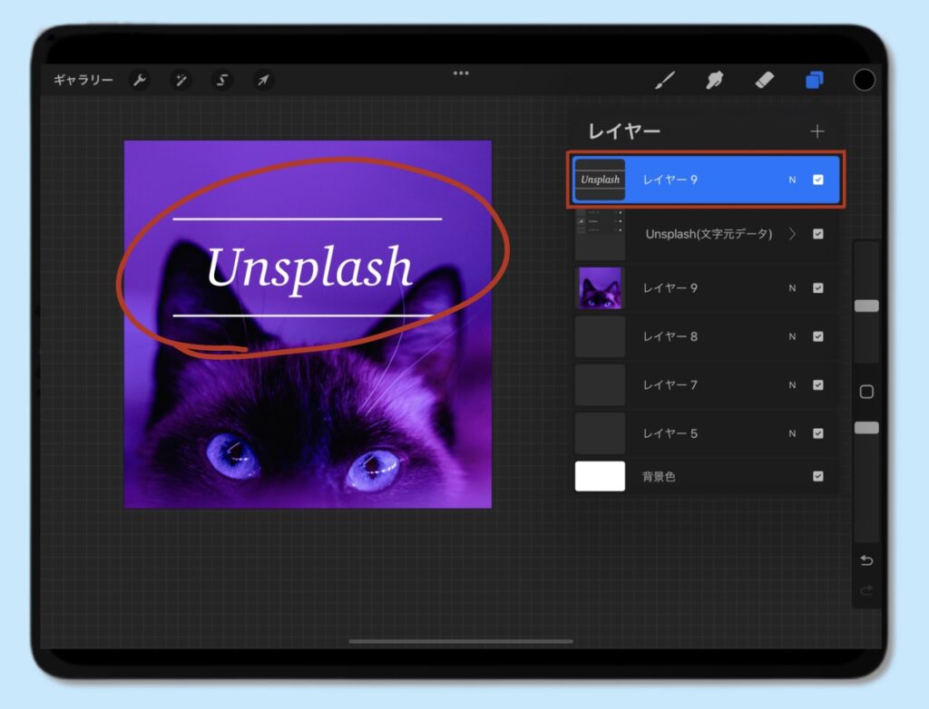
Task: Tap the Unsplash(文字元データ) group thumbnail
Action: tap(600, 234)
